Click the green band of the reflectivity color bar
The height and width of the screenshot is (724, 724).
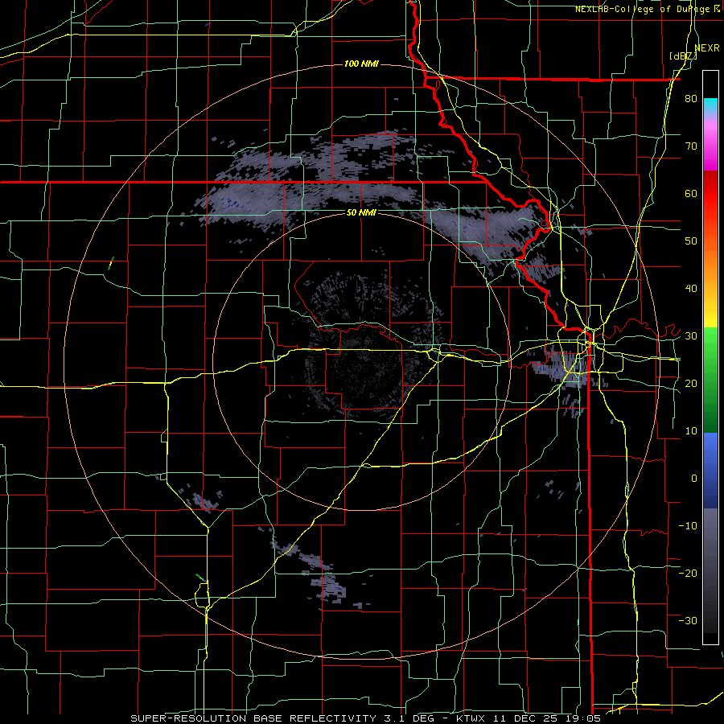click(x=710, y=380)
